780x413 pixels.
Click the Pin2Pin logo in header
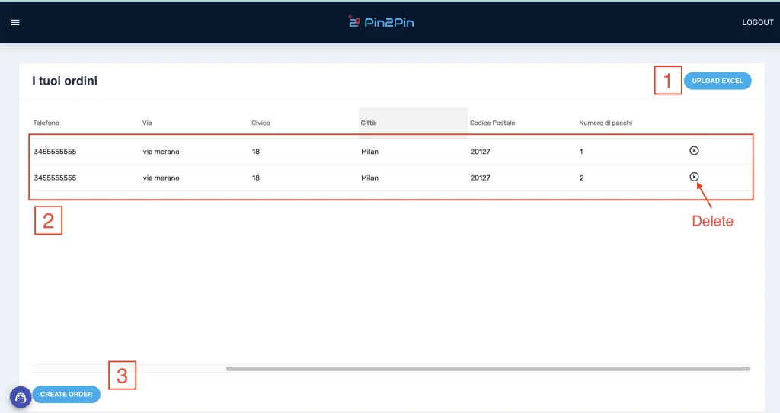click(x=381, y=22)
